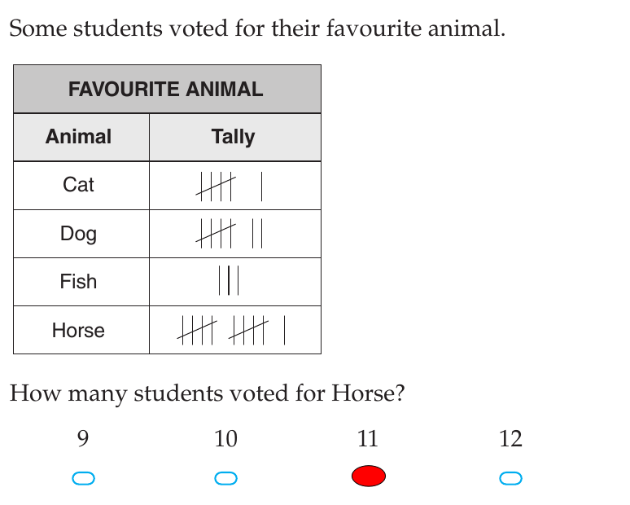Click the Horse row label
630x505 pixels.
(x=78, y=330)
